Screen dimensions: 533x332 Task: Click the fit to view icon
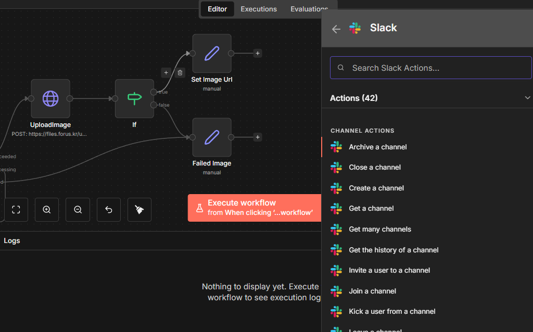[16, 210]
